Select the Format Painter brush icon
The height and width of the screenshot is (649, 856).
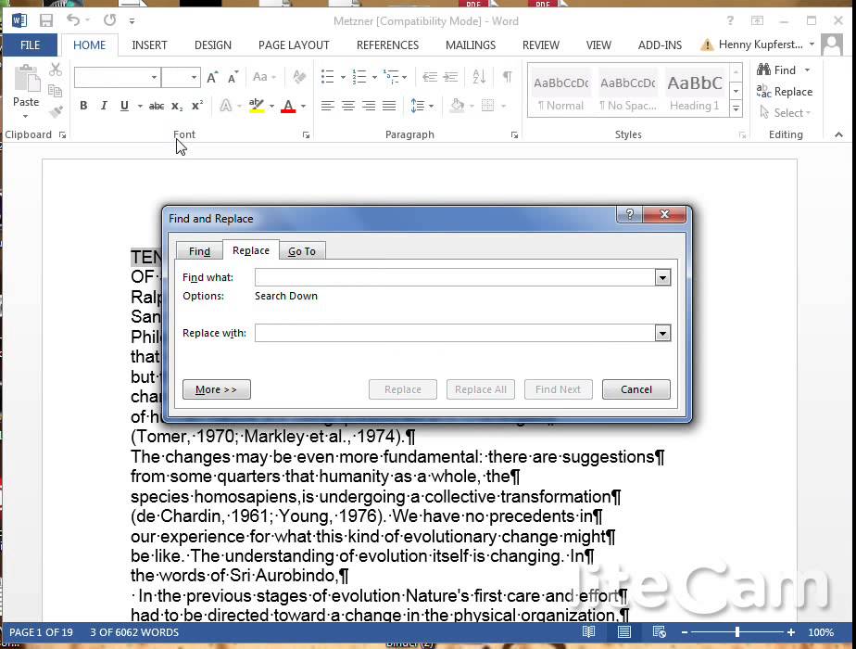[56, 112]
